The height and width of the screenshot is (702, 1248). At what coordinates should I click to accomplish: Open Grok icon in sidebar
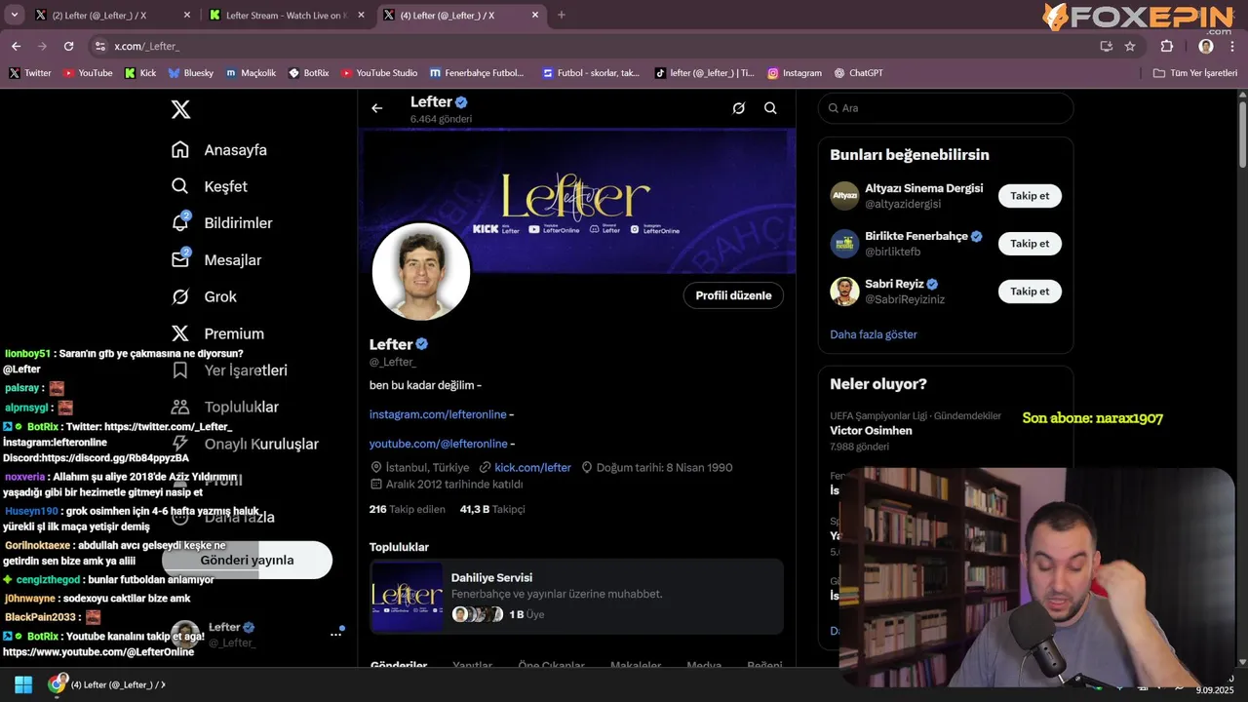(180, 296)
